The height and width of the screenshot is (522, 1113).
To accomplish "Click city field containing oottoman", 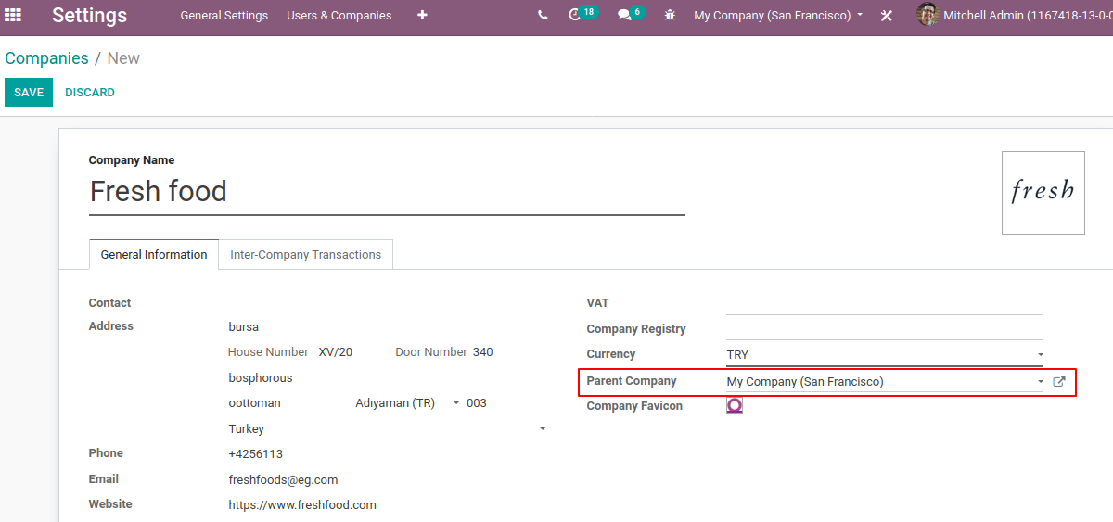I will tap(288, 403).
